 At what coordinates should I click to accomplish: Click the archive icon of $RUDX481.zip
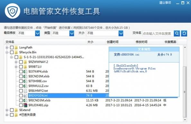[25, 105]
